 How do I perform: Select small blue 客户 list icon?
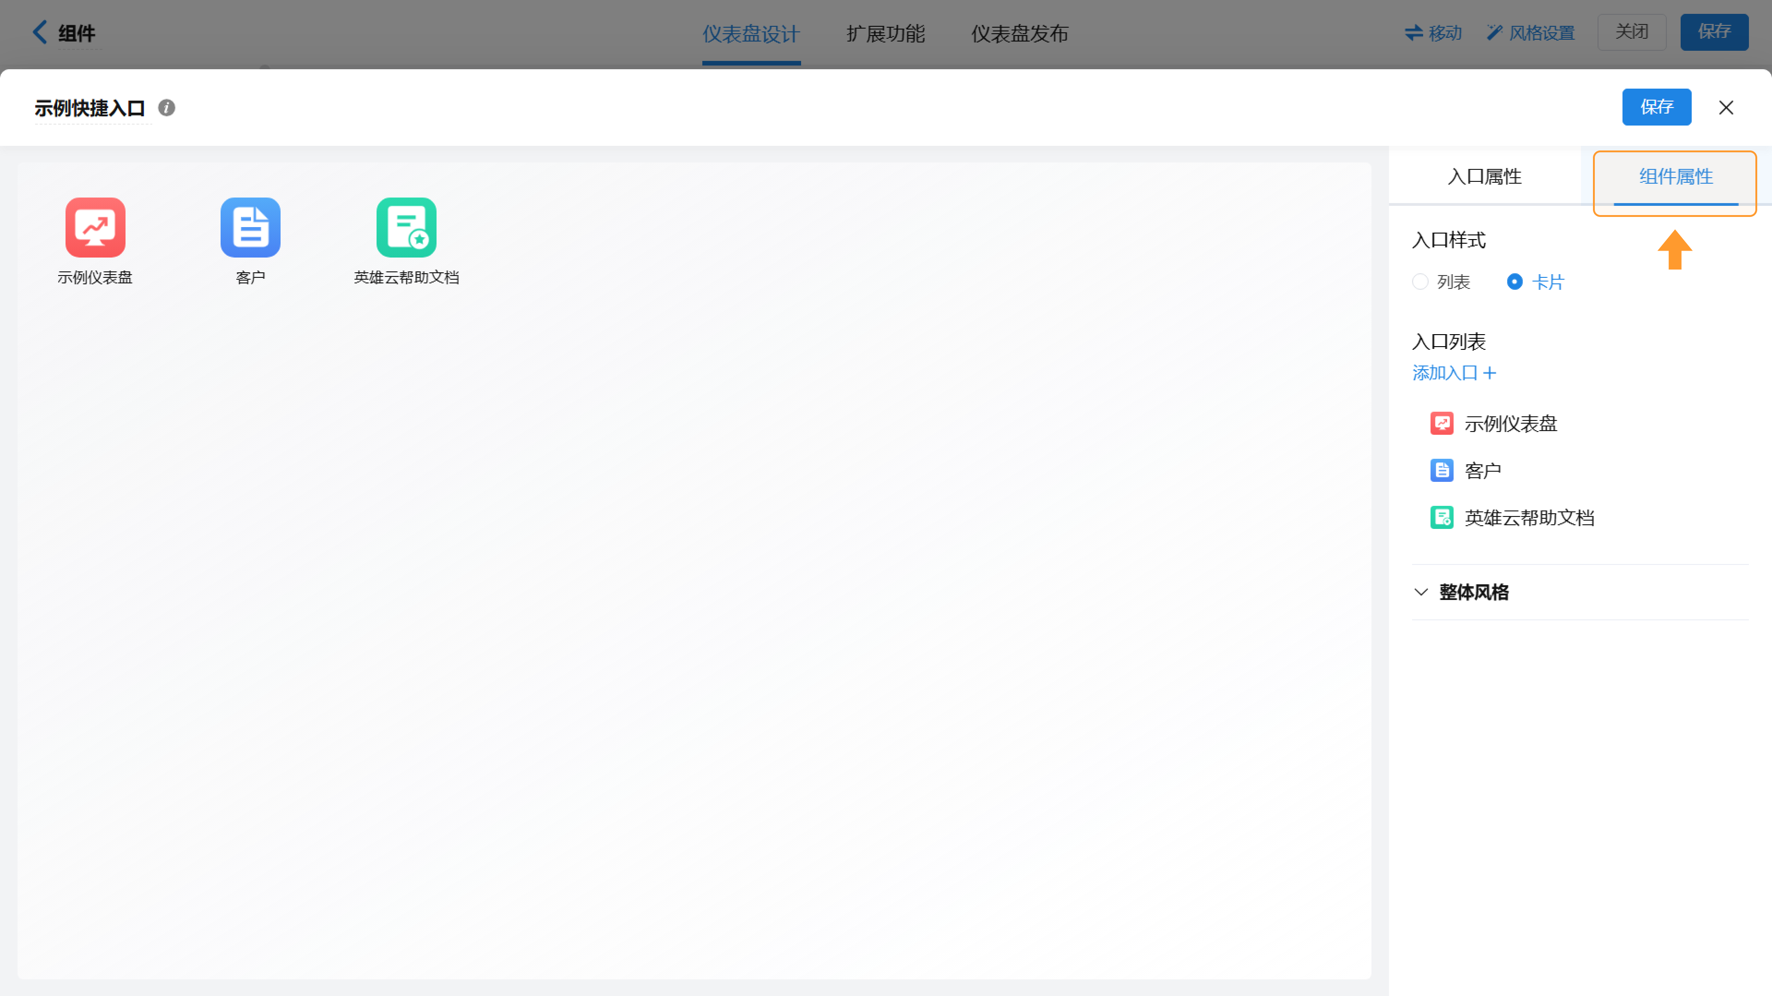click(x=1442, y=470)
